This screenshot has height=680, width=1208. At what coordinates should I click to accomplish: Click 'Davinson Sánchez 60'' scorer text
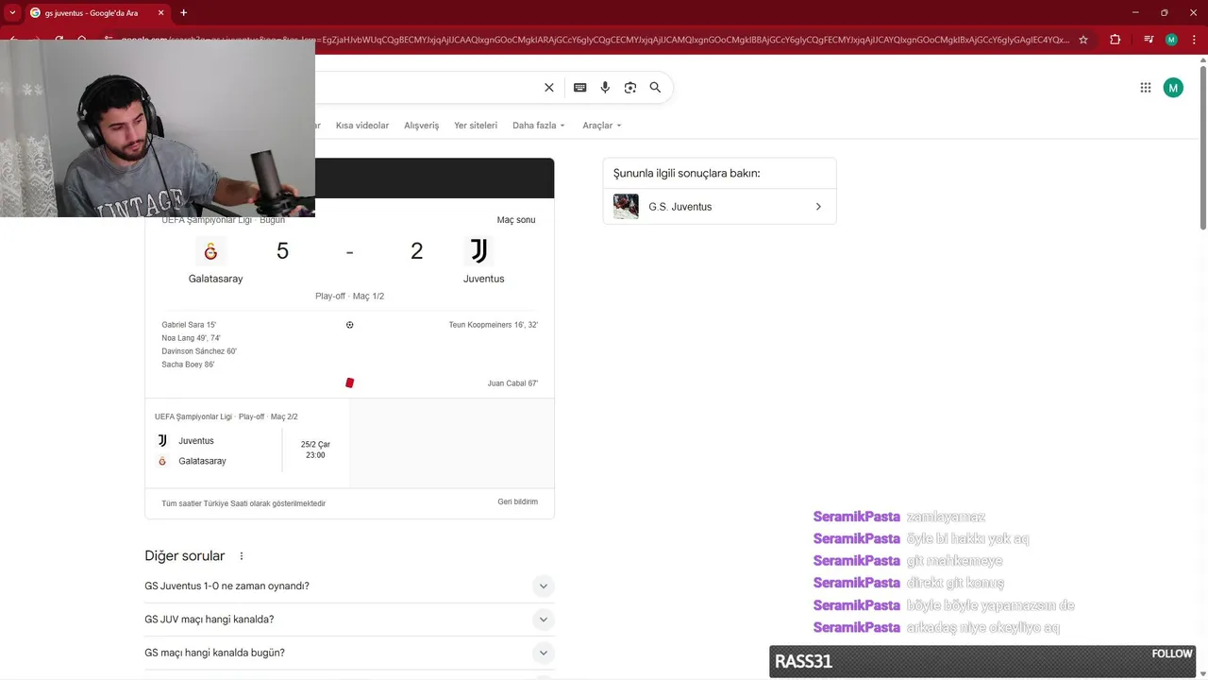(199, 351)
